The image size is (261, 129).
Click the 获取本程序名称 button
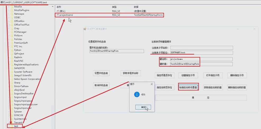(131, 73)
